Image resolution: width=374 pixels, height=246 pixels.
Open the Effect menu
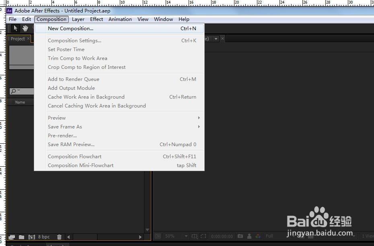[x=97, y=19]
